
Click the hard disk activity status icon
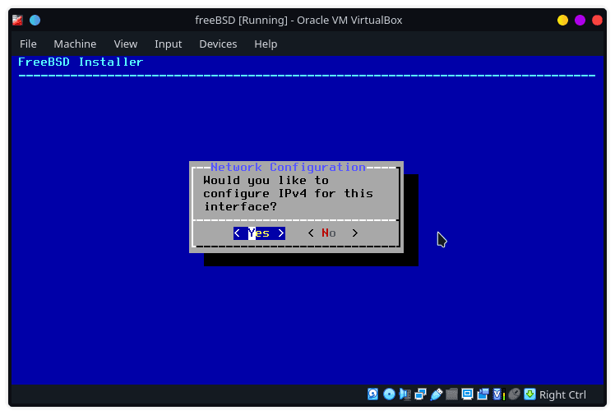[x=372, y=394]
